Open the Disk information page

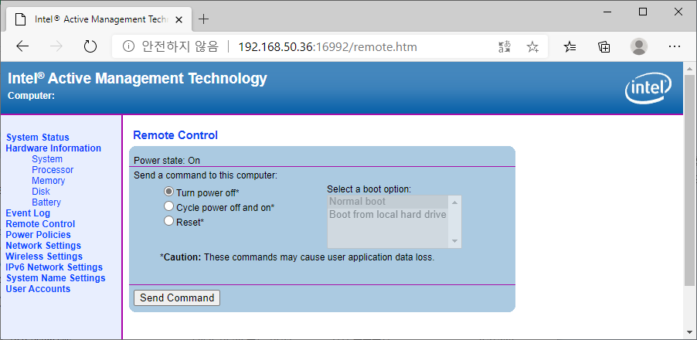pyautogui.click(x=41, y=192)
